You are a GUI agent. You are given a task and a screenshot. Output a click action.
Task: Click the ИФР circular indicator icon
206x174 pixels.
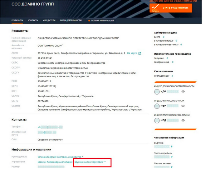click(x=157, y=106)
